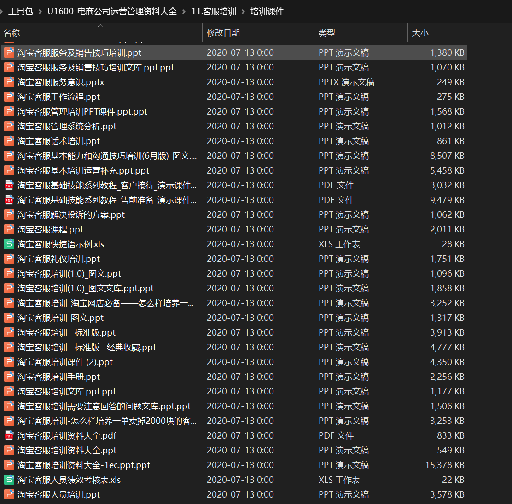
Task: Click the 15,378 KB size value
Action: tap(445, 465)
